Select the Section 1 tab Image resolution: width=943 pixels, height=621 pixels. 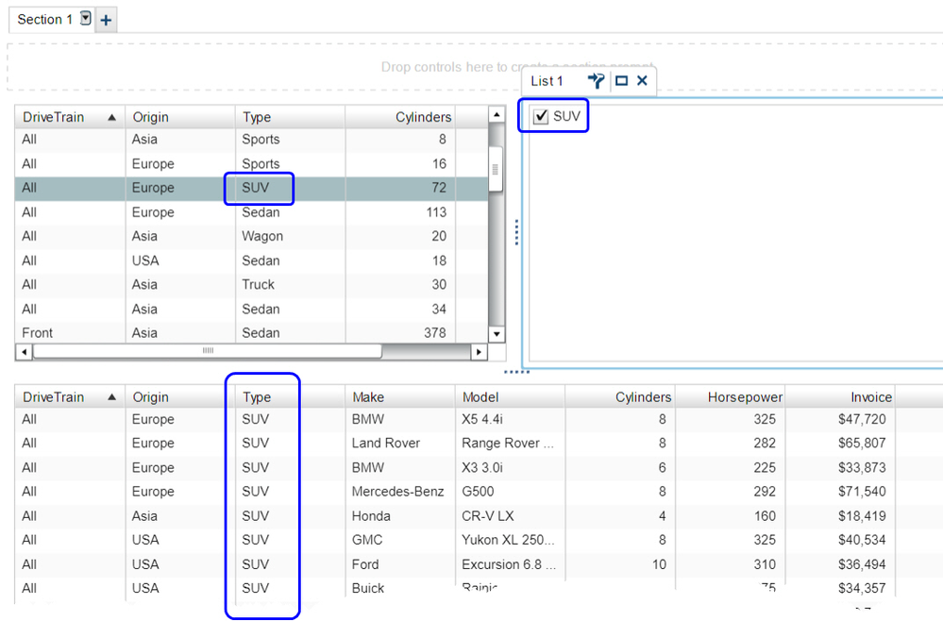point(45,20)
